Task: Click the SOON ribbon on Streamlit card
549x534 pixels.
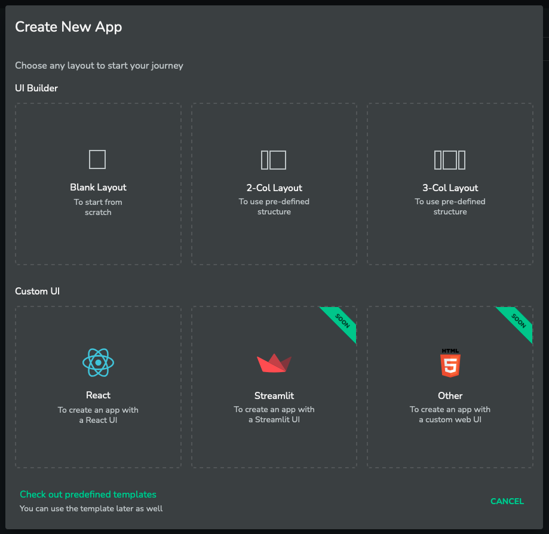Action: click(x=341, y=322)
